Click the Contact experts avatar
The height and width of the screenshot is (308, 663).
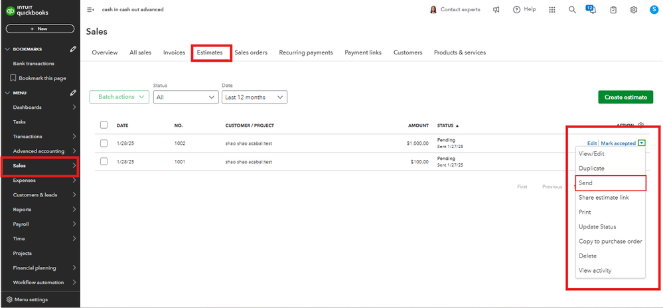click(x=433, y=10)
